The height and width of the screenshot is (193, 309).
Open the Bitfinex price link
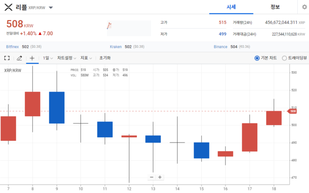[12, 47]
